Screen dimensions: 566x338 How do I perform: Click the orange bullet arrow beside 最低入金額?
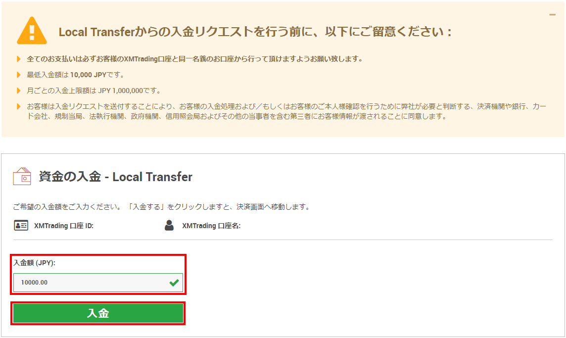pyautogui.click(x=19, y=75)
